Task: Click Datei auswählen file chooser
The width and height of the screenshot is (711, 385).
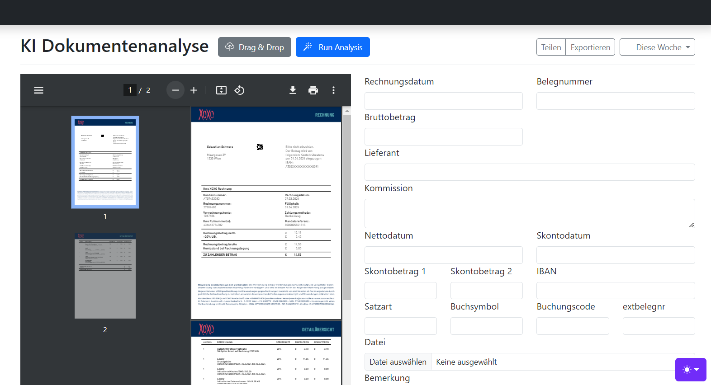Action: pos(398,362)
